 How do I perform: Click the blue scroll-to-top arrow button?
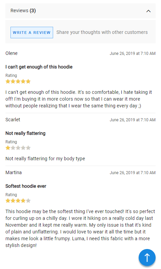147,257
